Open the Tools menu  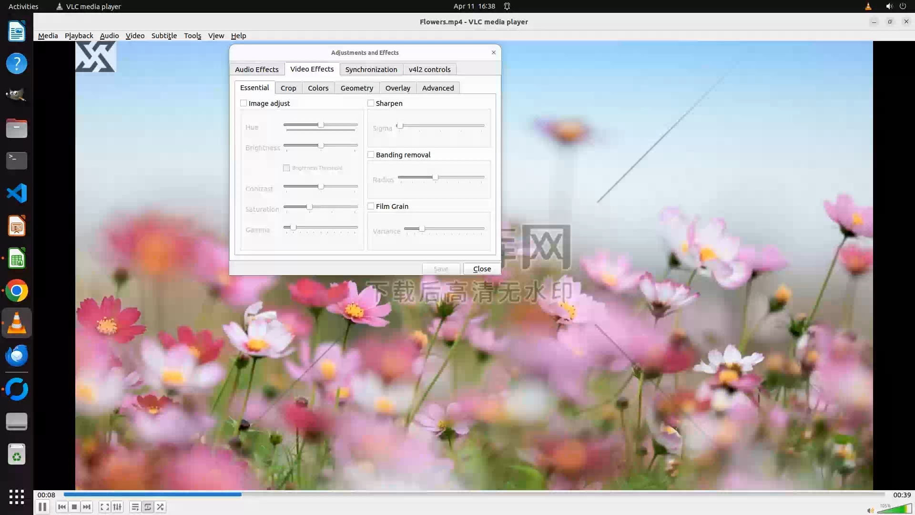point(193,36)
